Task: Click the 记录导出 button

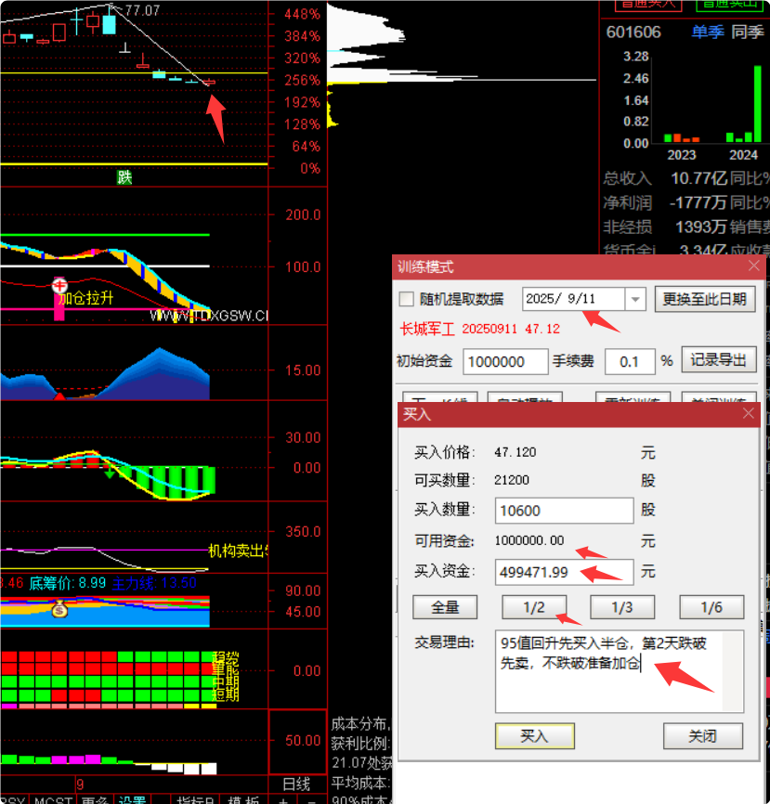Action: click(719, 360)
